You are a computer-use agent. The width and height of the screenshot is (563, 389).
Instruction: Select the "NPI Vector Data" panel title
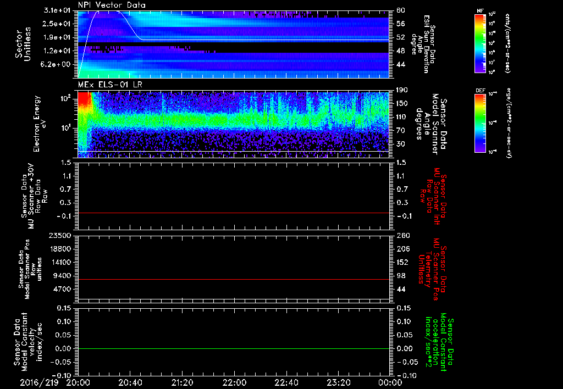coord(112,5)
